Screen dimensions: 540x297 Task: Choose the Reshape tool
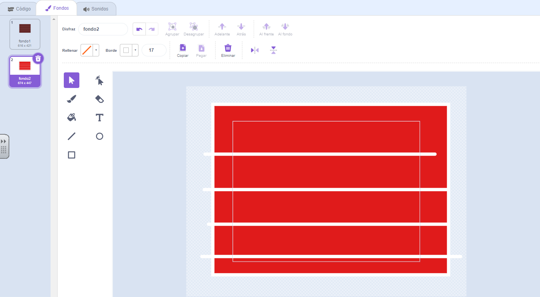tap(100, 80)
